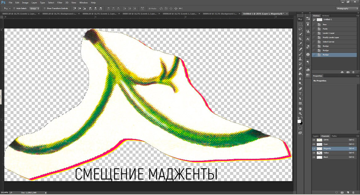360x195 pixels.
Task: Open the Photography workspace dropdown
Action: click(347, 8)
